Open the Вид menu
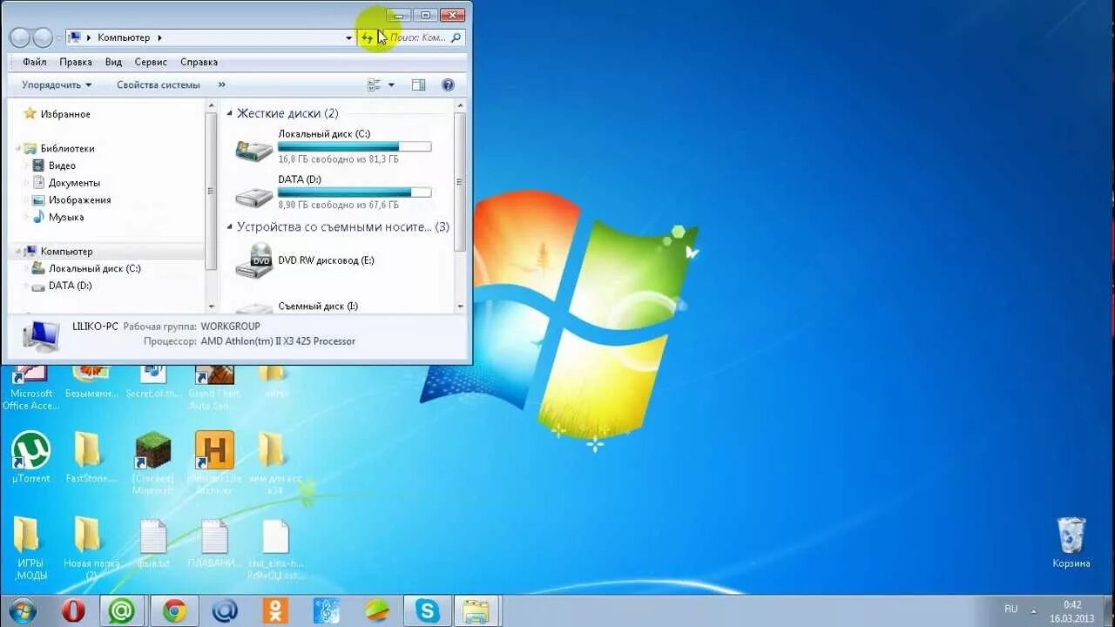Image resolution: width=1115 pixels, height=627 pixels. pyautogui.click(x=113, y=62)
